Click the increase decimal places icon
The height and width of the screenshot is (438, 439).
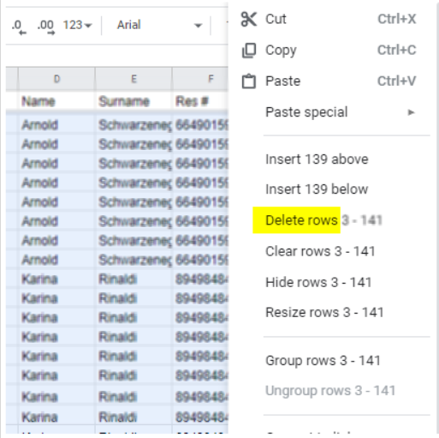tap(45, 27)
